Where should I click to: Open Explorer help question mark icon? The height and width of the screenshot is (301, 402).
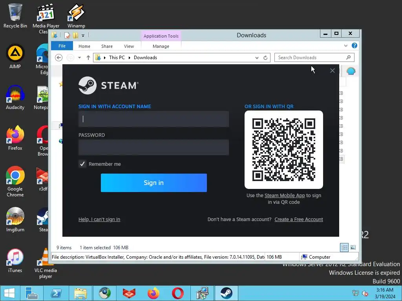point(354,45)
